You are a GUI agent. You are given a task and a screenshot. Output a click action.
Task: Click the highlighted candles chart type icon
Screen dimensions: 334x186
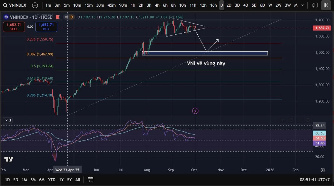tap(325, 5)
